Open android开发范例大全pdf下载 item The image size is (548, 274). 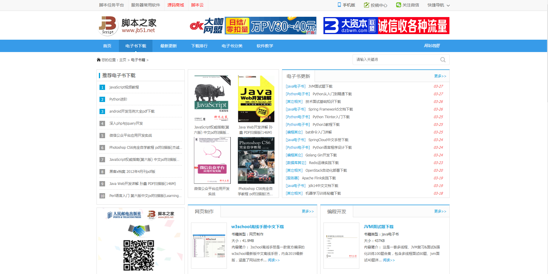coord(132,111)
